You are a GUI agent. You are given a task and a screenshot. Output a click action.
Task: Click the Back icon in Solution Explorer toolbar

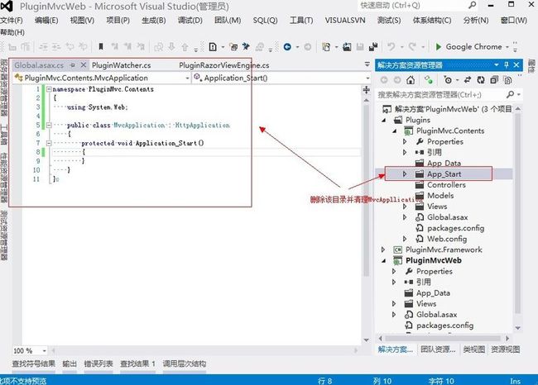(384, 80)
